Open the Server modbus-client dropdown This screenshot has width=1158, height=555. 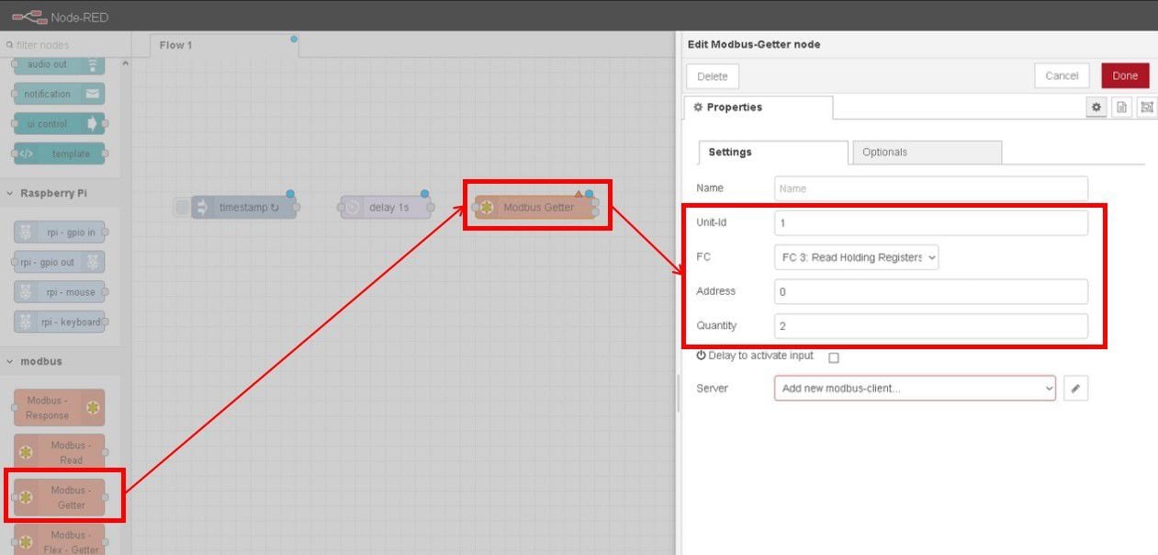pos(915,389)
